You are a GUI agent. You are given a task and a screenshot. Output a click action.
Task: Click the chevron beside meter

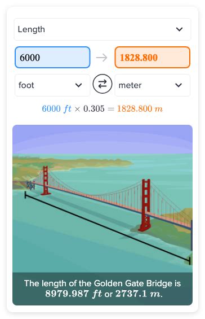click(179, 85)
